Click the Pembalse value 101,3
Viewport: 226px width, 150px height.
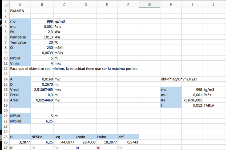coord(42,37)
